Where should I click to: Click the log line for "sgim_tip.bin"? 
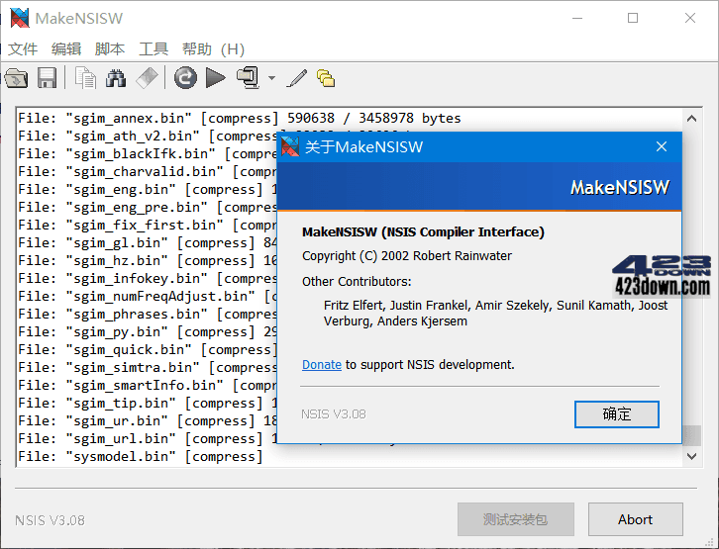pyautogui.click(x=148, y=404)
